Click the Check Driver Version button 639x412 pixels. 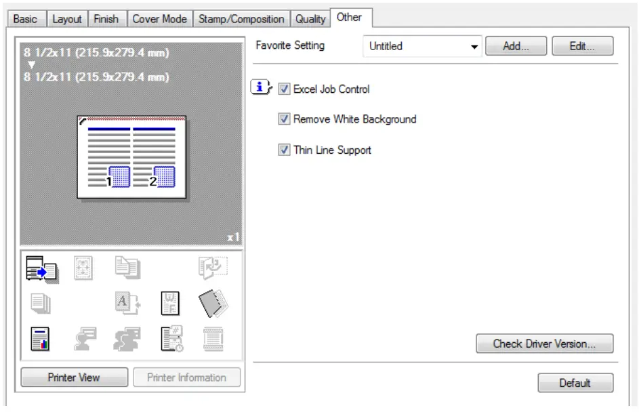coord(545,344)
